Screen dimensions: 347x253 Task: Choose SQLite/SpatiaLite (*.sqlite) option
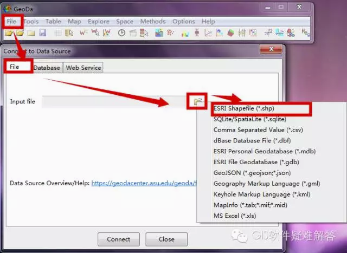[x=250, y=119]
